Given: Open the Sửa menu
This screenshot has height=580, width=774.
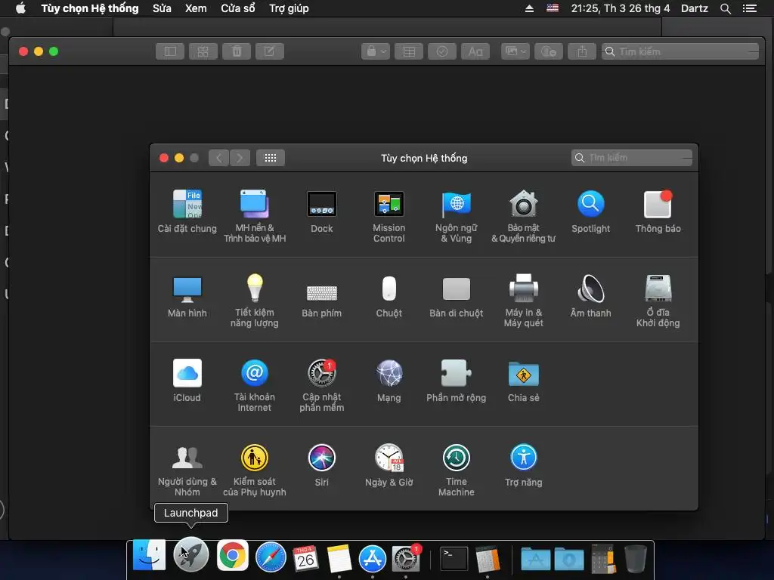Looking at the screenshot, I should click(162, 8).
